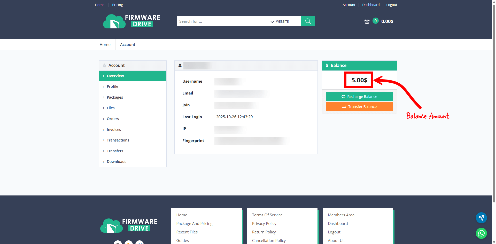Expand the WEBSITE search category dropdown
Screen dimensions: 496x244
[x=280, y=21]
